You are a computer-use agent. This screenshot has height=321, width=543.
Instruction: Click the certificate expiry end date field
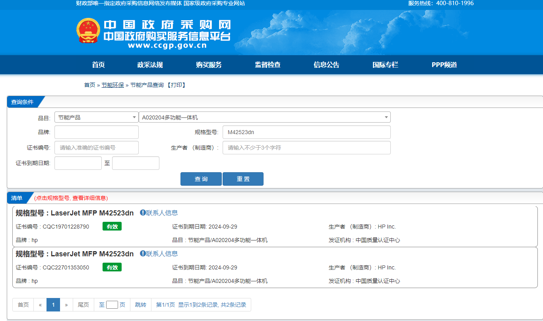136,163
